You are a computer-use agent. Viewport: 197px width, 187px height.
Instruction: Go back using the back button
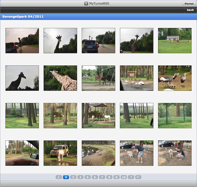[x=190, y=10]
